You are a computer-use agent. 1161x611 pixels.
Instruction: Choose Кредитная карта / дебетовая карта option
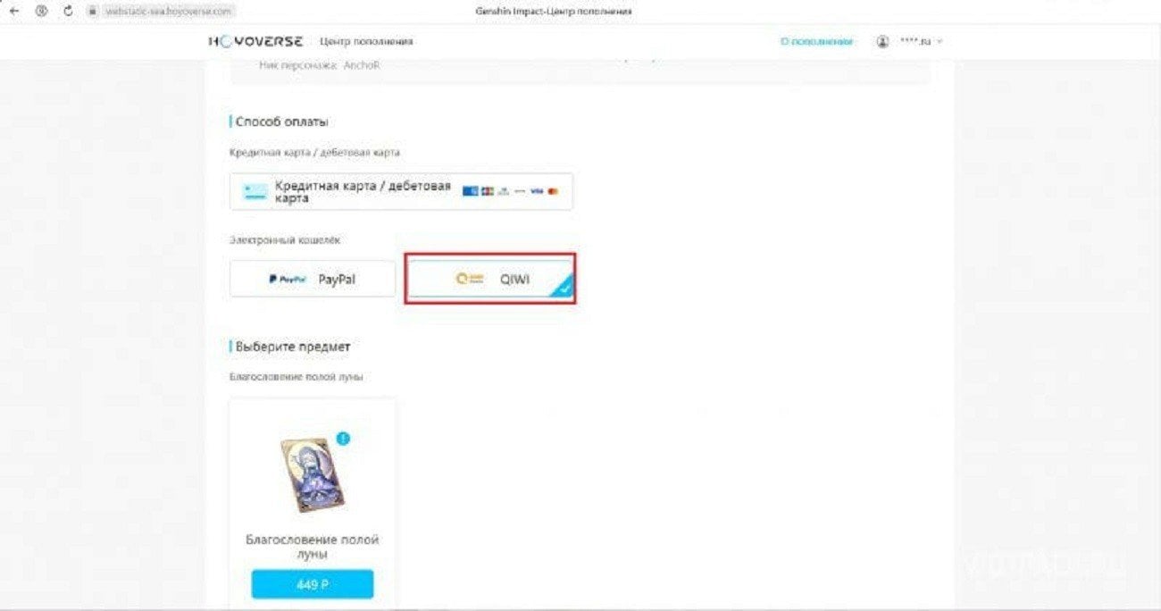[401, 192]
